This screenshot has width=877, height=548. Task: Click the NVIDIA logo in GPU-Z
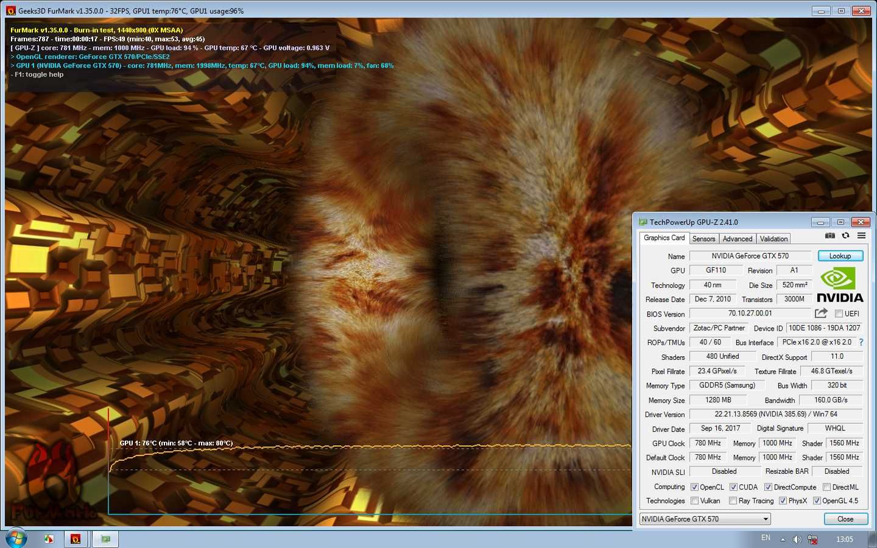coord(840,285)
